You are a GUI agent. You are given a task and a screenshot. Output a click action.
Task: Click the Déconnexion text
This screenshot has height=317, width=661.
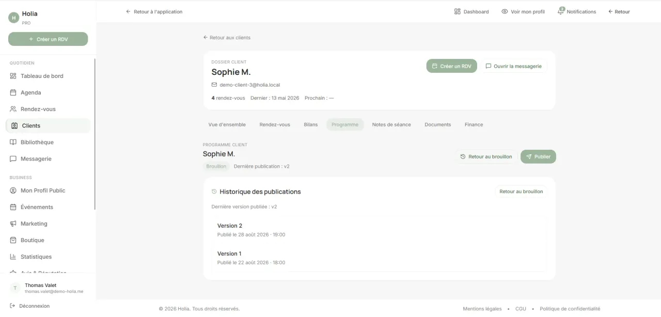[x=35, y=306]
